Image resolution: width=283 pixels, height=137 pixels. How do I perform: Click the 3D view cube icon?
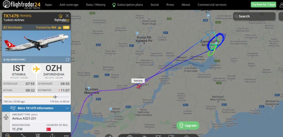[x=7, y=135]
